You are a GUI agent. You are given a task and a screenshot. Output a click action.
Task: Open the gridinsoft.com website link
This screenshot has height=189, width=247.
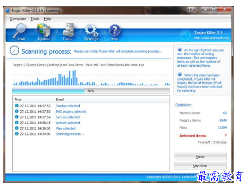point(212,38)
